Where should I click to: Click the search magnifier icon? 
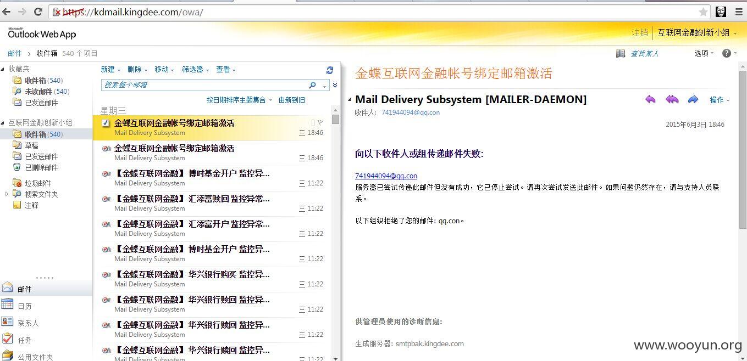click(x=312, y=85)
